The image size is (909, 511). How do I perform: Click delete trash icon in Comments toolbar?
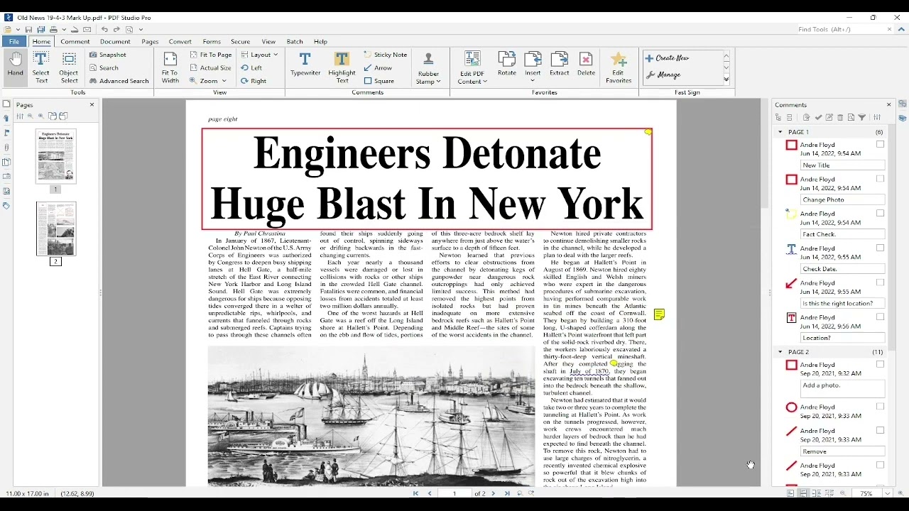pos(840,117)
